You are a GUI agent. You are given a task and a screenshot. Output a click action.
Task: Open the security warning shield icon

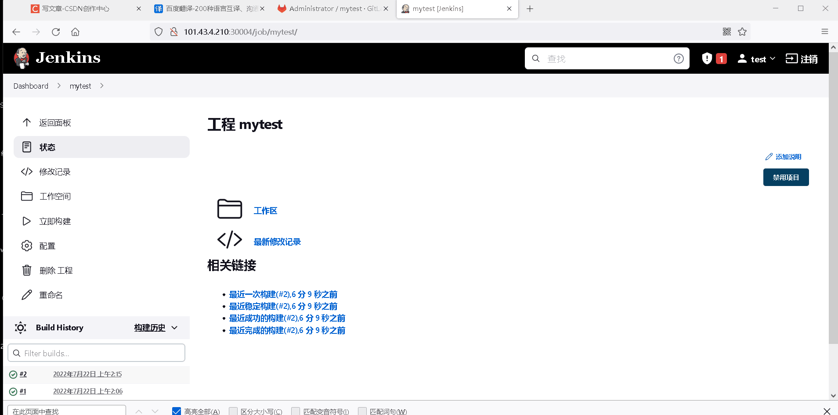click(x=707, y=58)
